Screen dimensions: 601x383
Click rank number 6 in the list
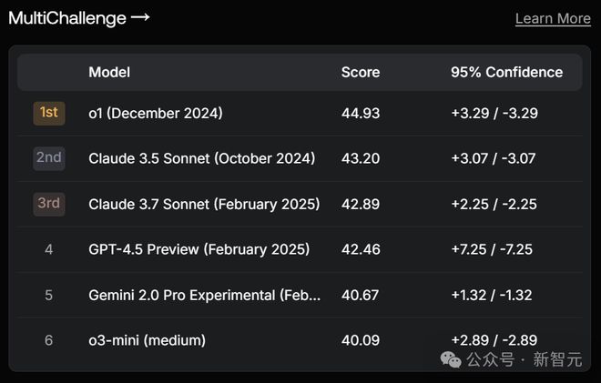(x=48, y=340)
